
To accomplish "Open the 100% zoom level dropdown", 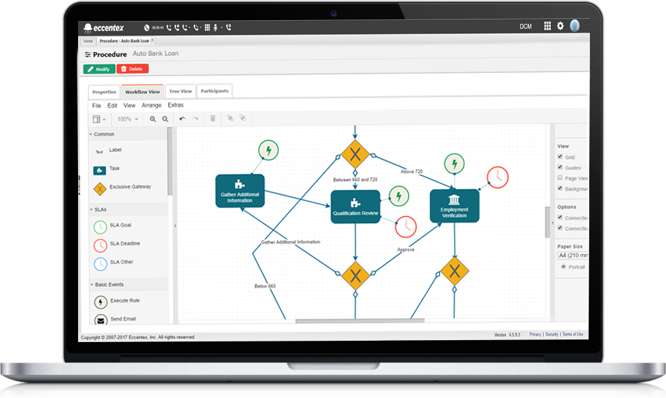I will pos(128,120).
